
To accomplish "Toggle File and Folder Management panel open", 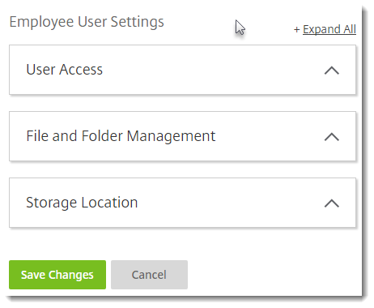I will 182,136.
